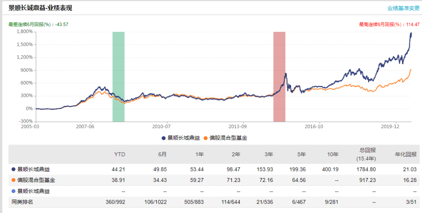
Task: Click the 景顺长城鼎益-业绩表现 title
Action: click(x=40, y=8)
